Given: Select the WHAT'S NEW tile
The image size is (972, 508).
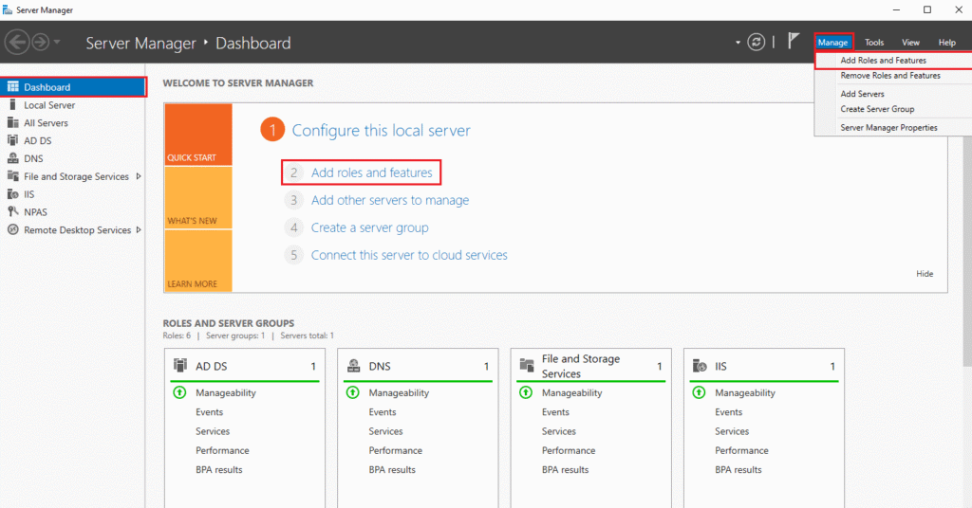Looking at the screenshot, I should click(198, 198).
